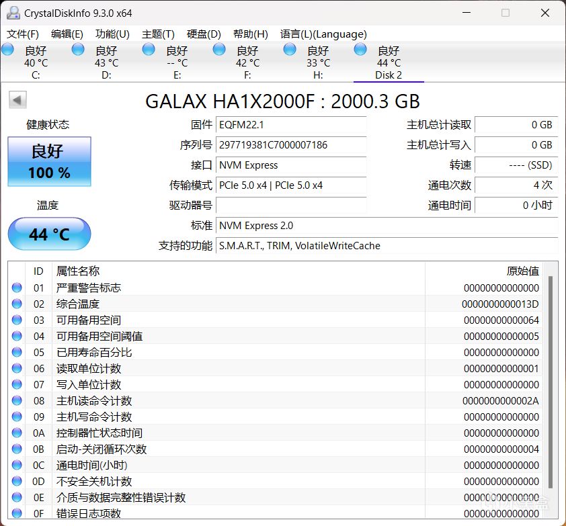Click the CrystalDiskInfo app icon in title bar
This screenshot has height=526, width=566.
point(13,13)
